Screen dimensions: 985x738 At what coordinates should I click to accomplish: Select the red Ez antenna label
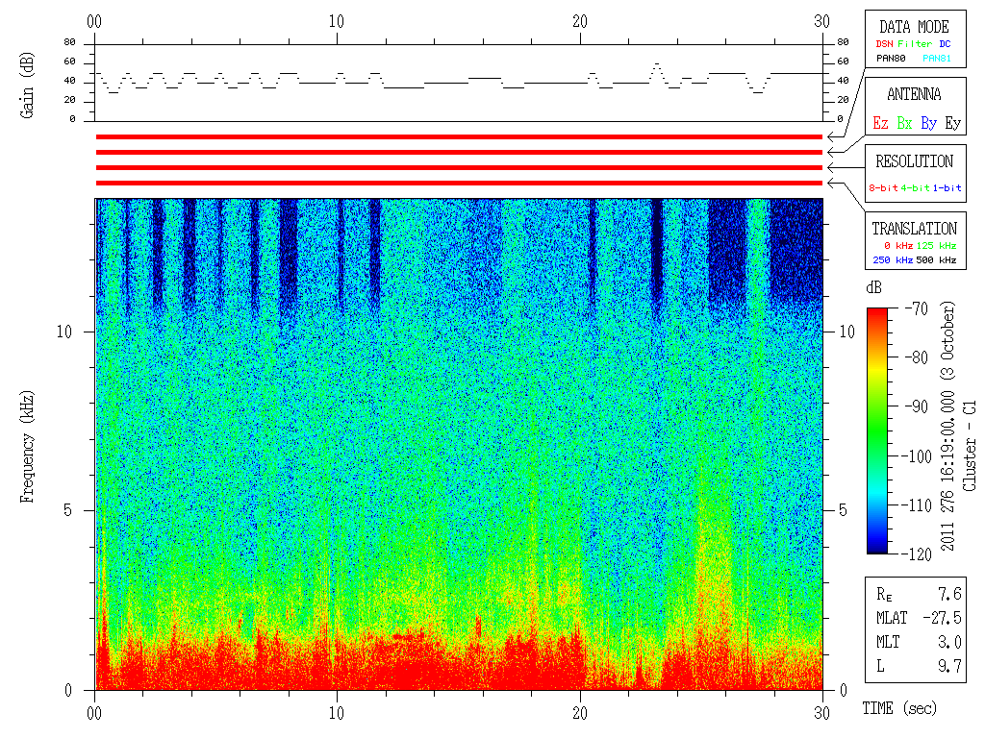[880, 123]
